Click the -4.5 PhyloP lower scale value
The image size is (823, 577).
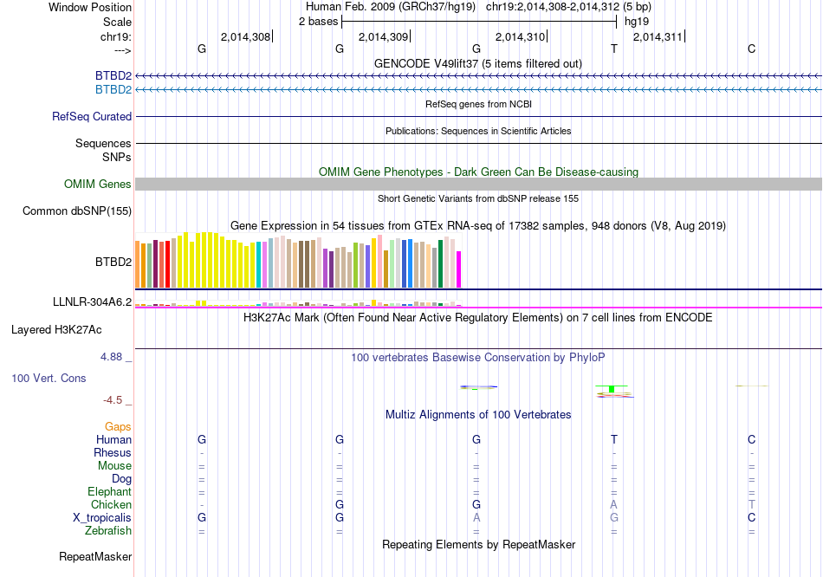(x=113, y=400)
